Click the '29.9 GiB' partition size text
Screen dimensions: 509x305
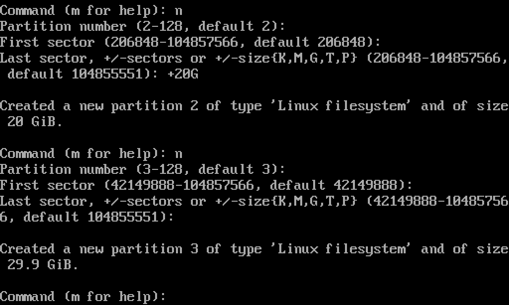43,265
